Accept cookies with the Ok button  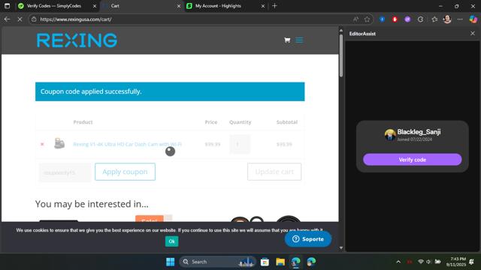tap(171, 241)
